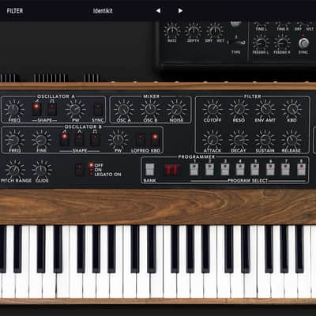Click the GLIDE knob
This screenshot has width=316, height=316.
pos(42,170)
